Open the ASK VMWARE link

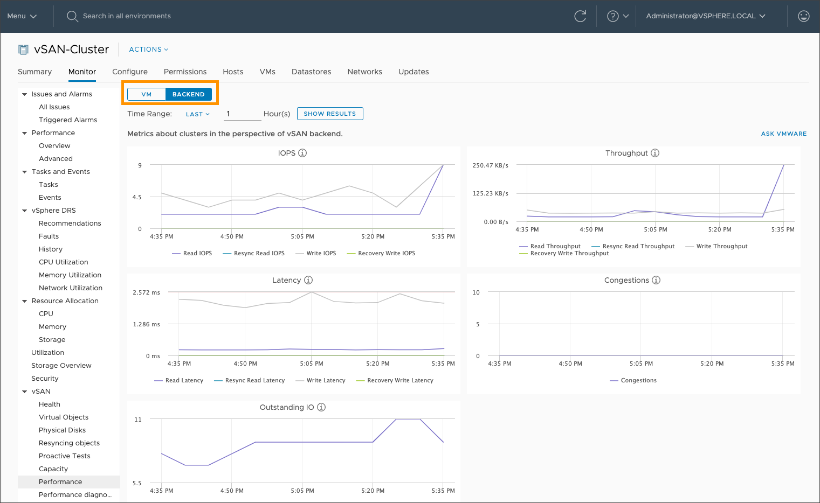(784, 134)
